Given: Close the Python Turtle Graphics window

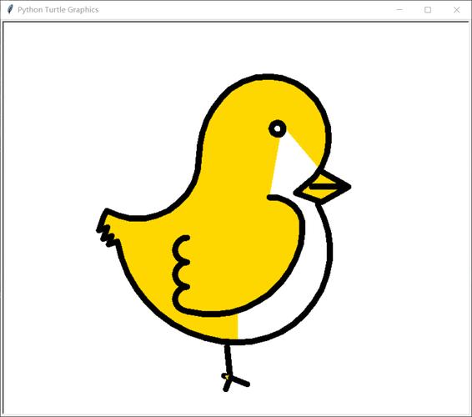Looking at the screenshot, I should click(x=456, y=10).
